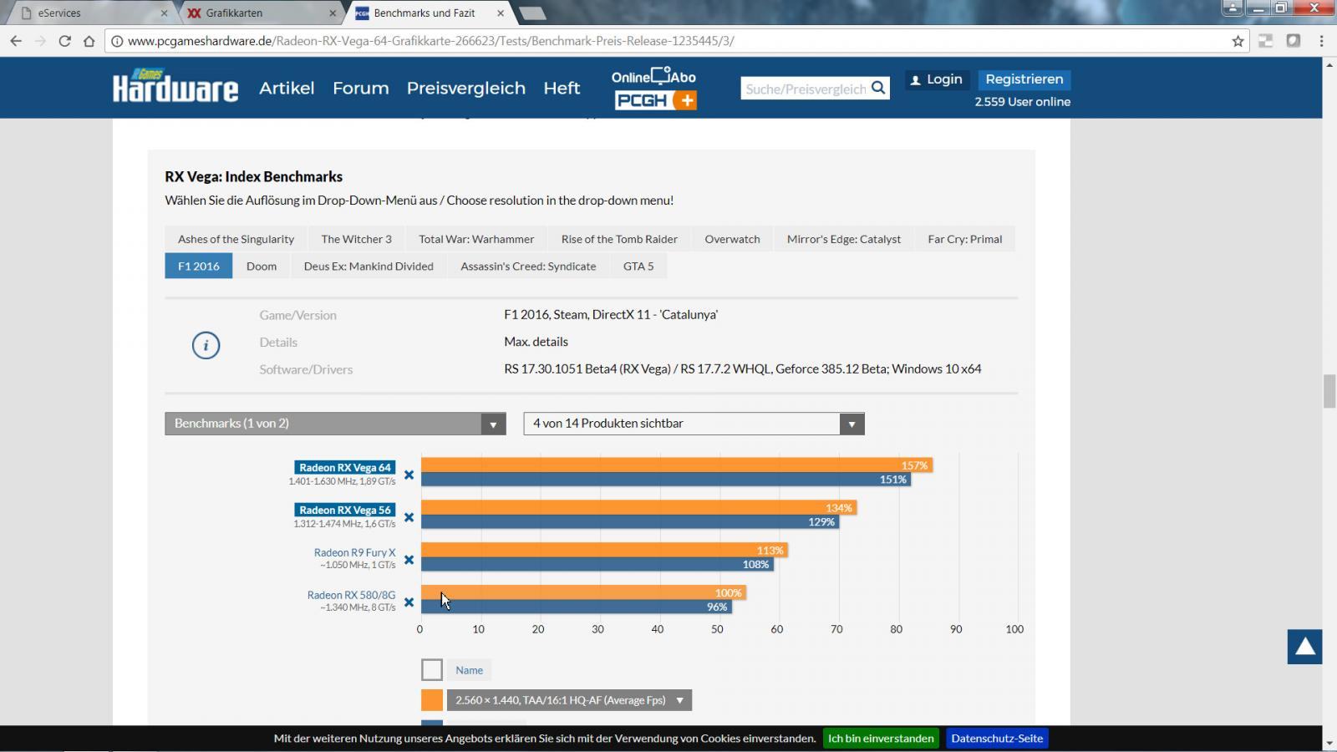Click the 129% blue bar for Vega 56
Viewport: 1337px width, 752px height.
pos(630,522)
